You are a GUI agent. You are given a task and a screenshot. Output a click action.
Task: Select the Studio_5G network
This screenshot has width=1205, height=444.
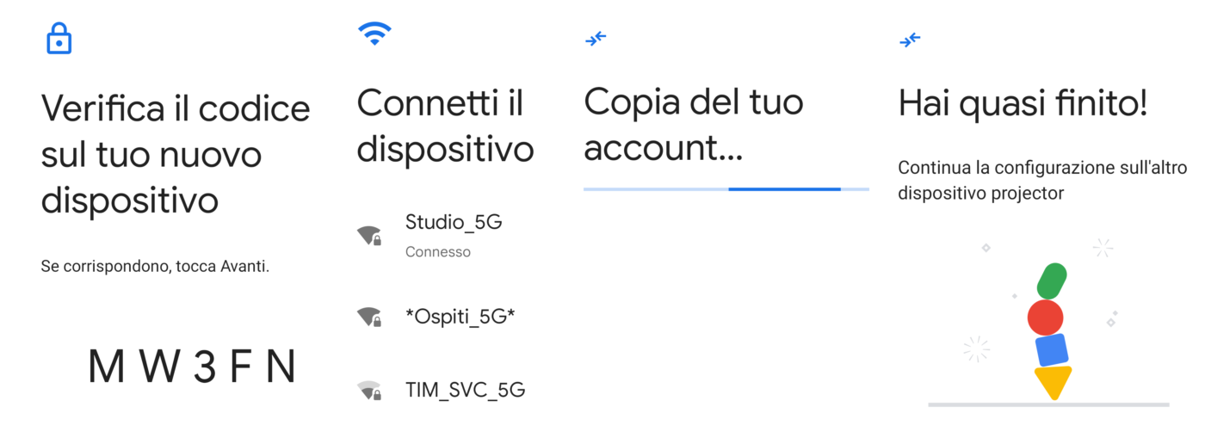pos(454,222)
